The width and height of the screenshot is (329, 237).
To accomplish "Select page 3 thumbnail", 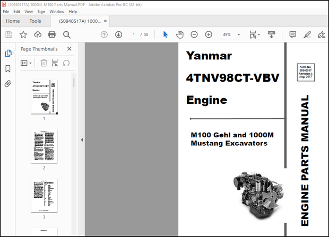I will point(44,195).
